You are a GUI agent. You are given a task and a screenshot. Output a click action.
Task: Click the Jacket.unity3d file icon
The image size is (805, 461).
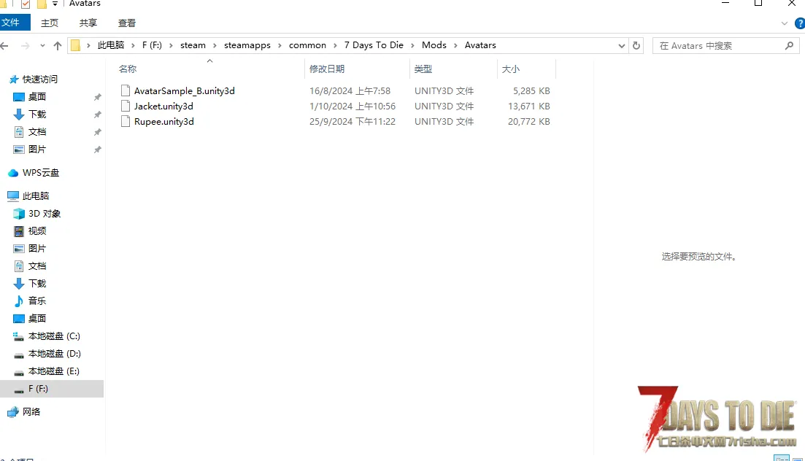click(x=126, y=106)
